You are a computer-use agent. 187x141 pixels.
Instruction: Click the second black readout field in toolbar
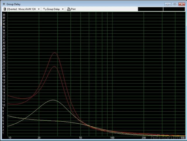coord(174,9)
